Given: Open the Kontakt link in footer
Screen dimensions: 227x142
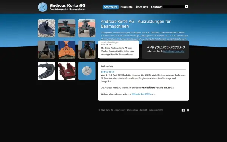Looking at the screenshot, I should click(x=143, y=110).
